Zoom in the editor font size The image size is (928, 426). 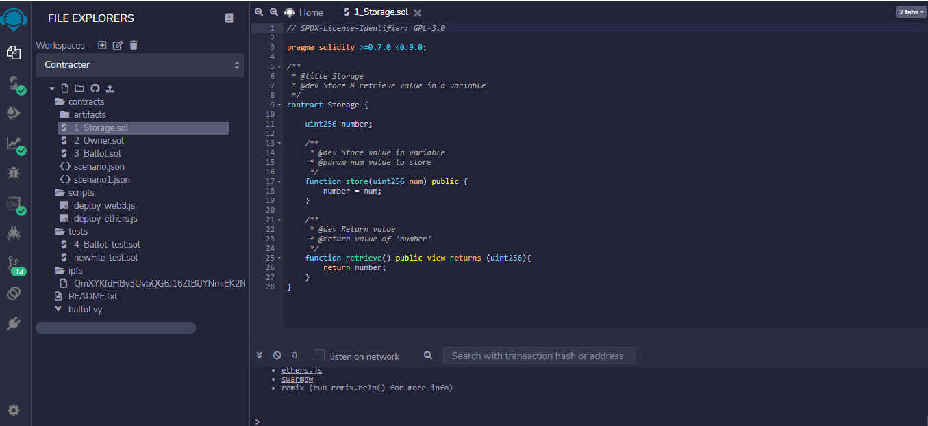click(x=274, y=12)
